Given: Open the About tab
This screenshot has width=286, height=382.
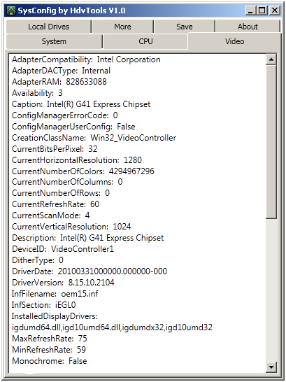Looking at the screenshot, I should coord(248,27).
